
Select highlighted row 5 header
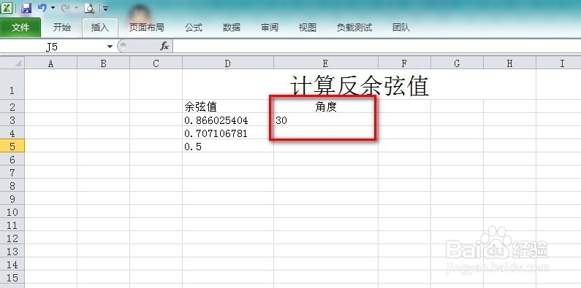[x=12, y=146]
